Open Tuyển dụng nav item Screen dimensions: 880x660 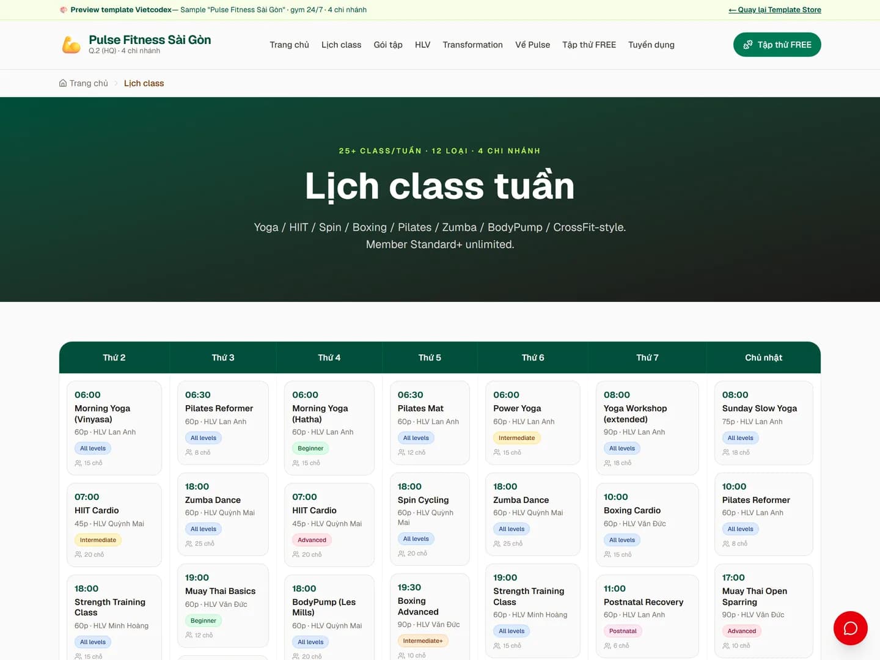[x=651, y=45]
